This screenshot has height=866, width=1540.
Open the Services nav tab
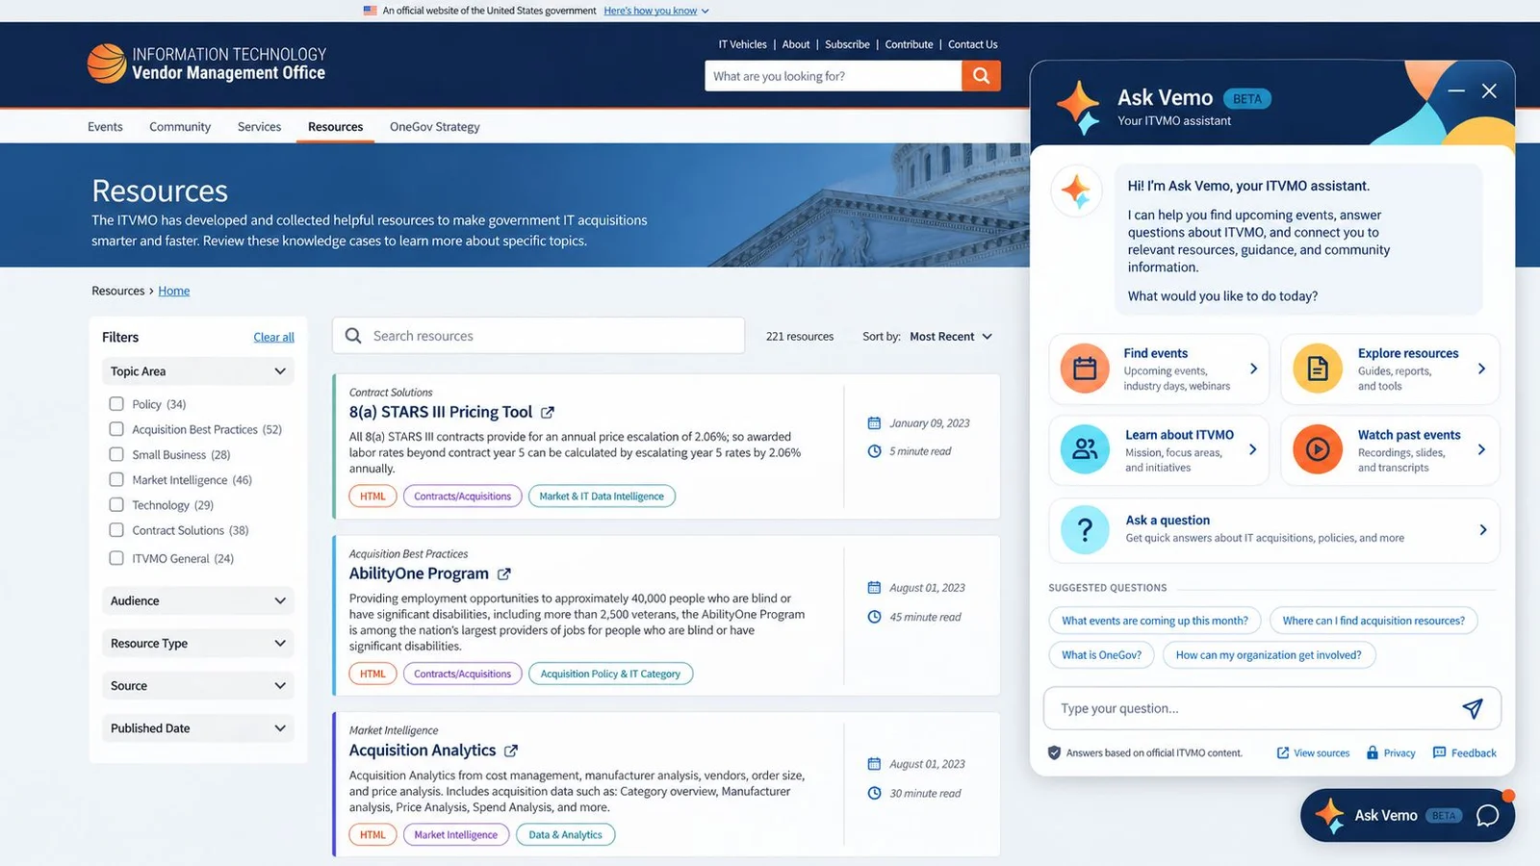(259, 127)
